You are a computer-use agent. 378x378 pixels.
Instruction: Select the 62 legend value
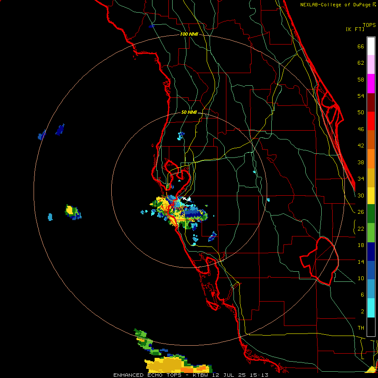361,63
